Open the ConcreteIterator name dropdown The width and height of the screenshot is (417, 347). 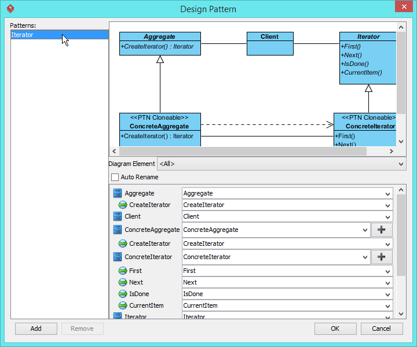pos(365,257)
